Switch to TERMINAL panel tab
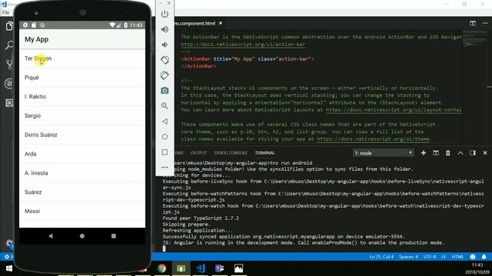Screen dimensions: 492x276 [264, 153]
